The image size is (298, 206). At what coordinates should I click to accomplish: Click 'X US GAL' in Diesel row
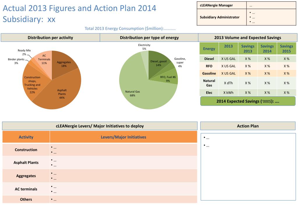(228, 59)
